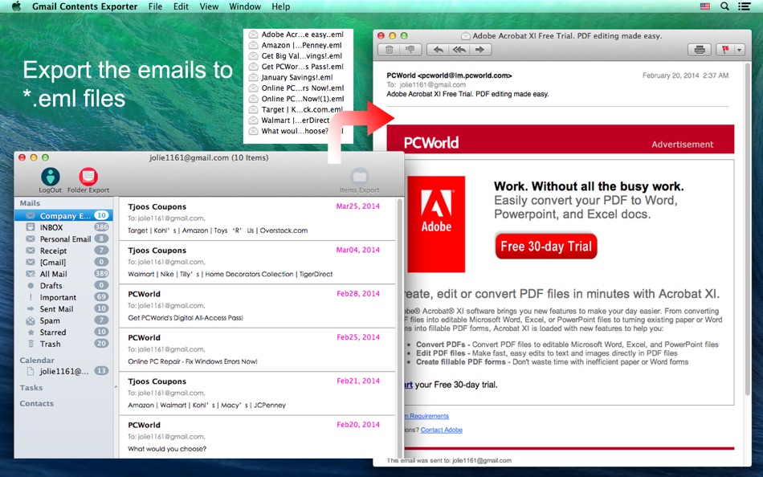The image size is (763, 477).
Task: Select the Adobe Acr...e easy..eml file
Action: click(296, 35)
